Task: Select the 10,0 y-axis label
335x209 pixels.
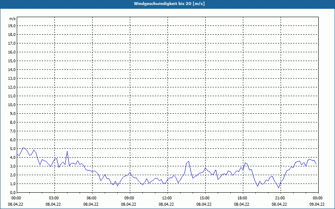Action: [11, 105]
